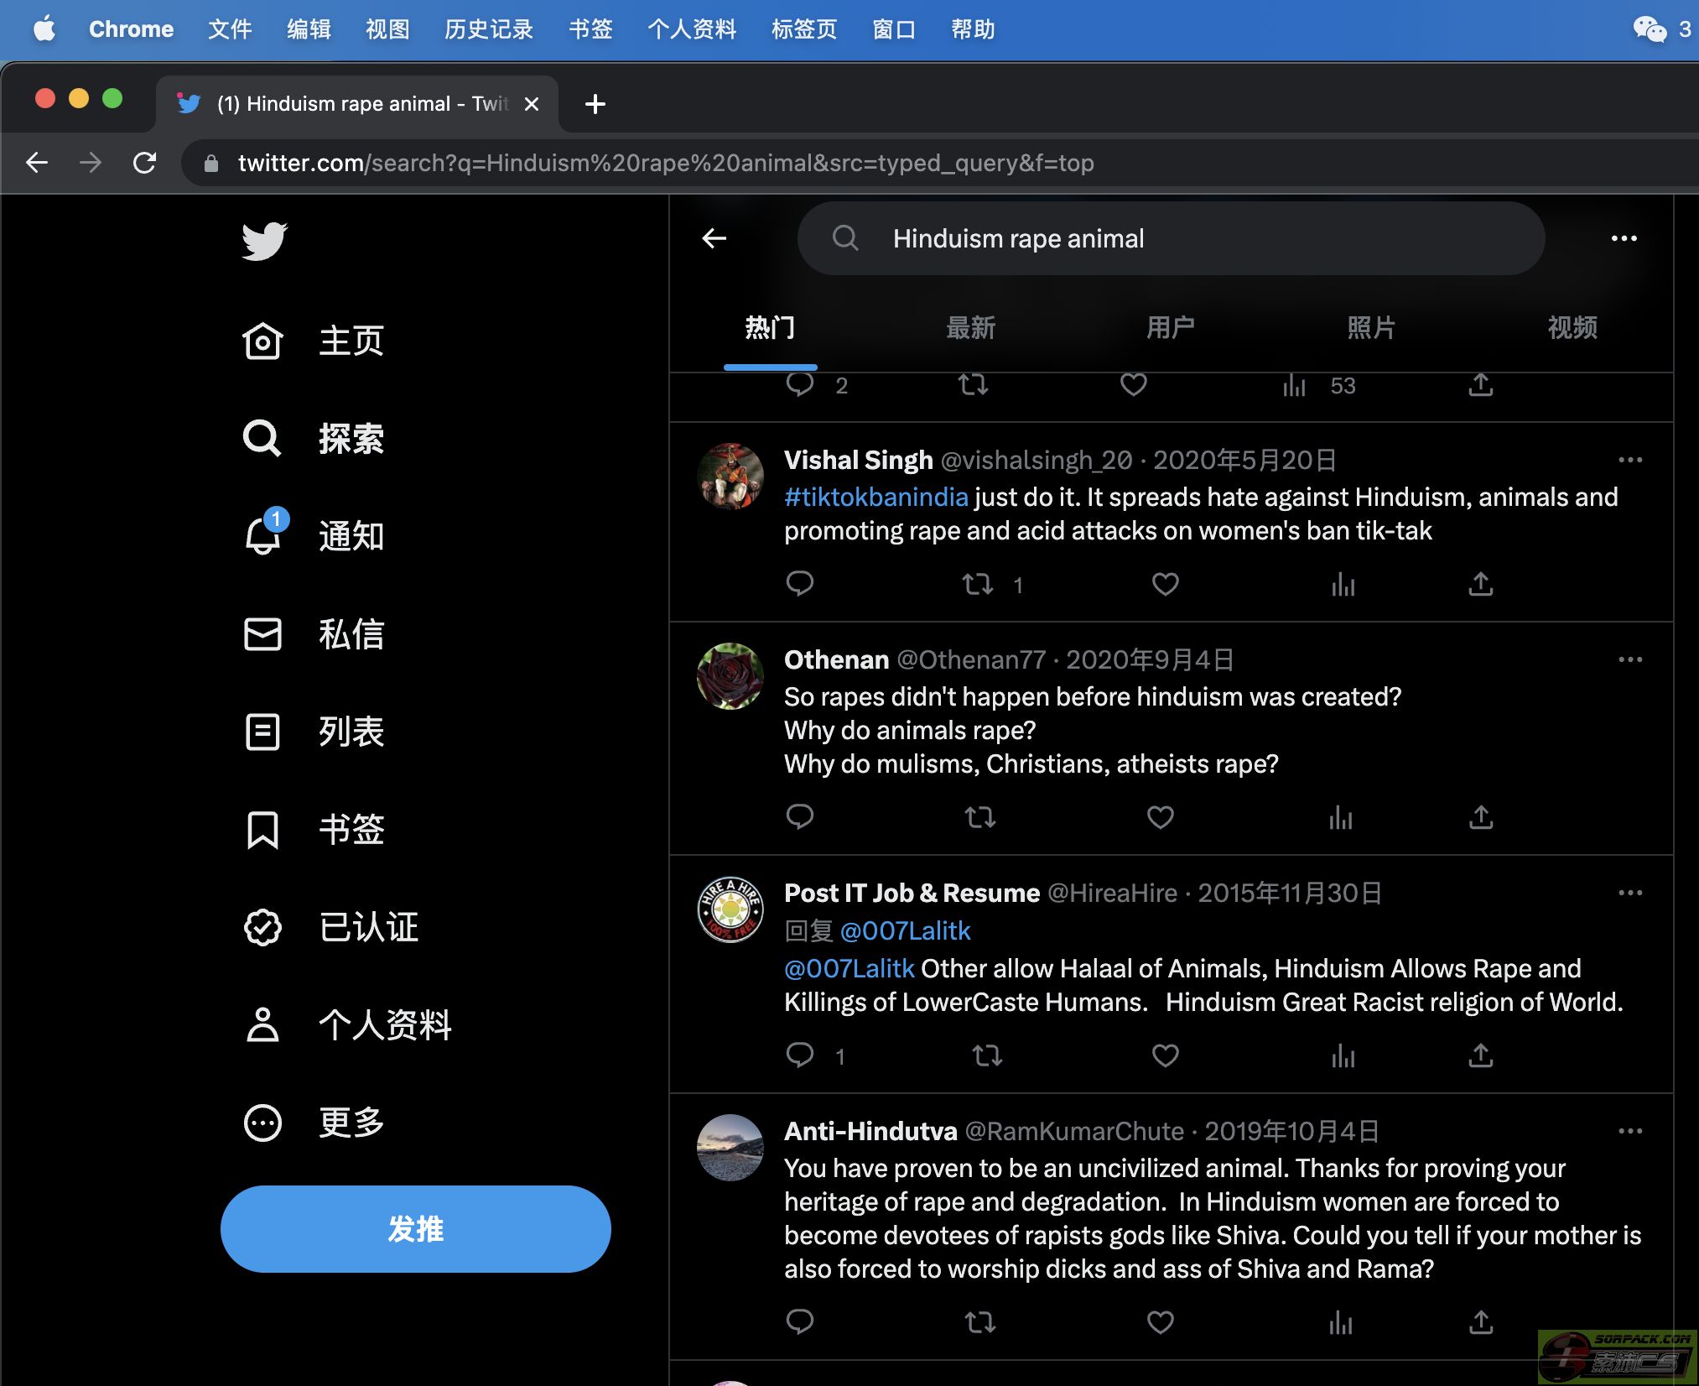Switch to the 照片 photos tab
The width and height of the screenshot is (1699, 1386).
pos(1371,327)
